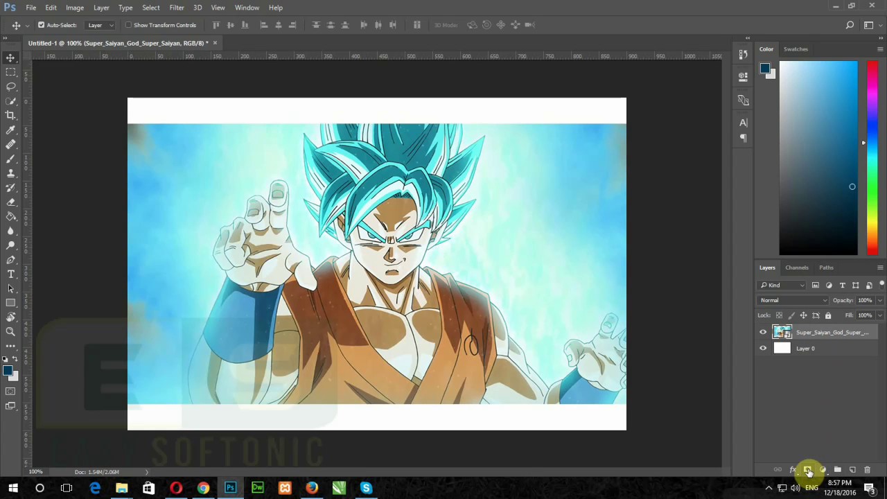Create a new layer with the icon
The width and height of the screenshot is (887, 499).
pyautogui.click(x=852, y=470)
